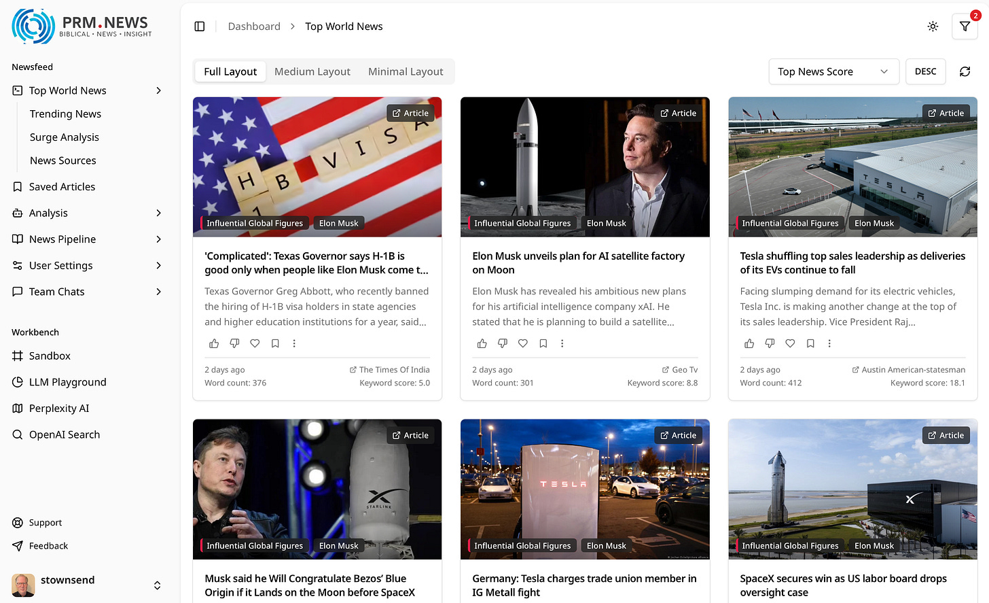Open Feedback link
989x603 pixels.
[x=48, y=546]
